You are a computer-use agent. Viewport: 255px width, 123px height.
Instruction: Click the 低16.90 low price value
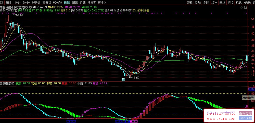[x=45, y=10]
